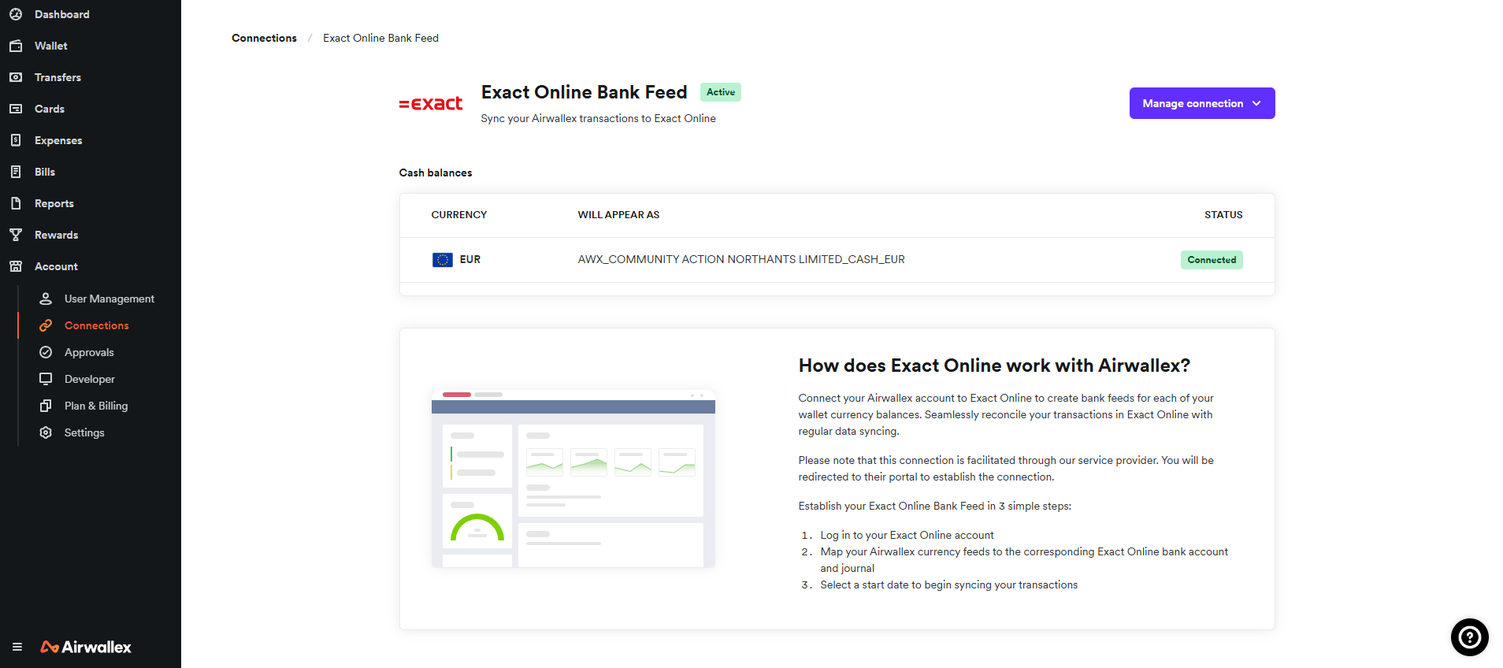Click AWX_COMMUNITY ACTION NORTHANTS LIMITED_CASH_EUR text
Viewport: 1503px width, 668px height.
[x=741, y=259]
